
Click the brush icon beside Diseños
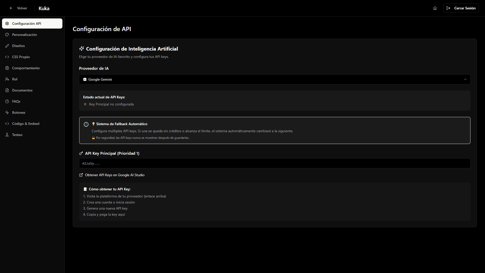click(x=7, y=46)
